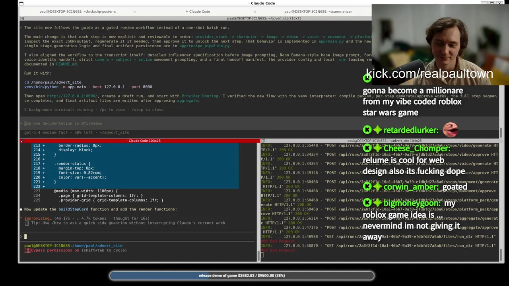The height and width of the screenshot is (286, 509).
Task: Click the 'aggregate' highlighted word
Action: [187, 100]
